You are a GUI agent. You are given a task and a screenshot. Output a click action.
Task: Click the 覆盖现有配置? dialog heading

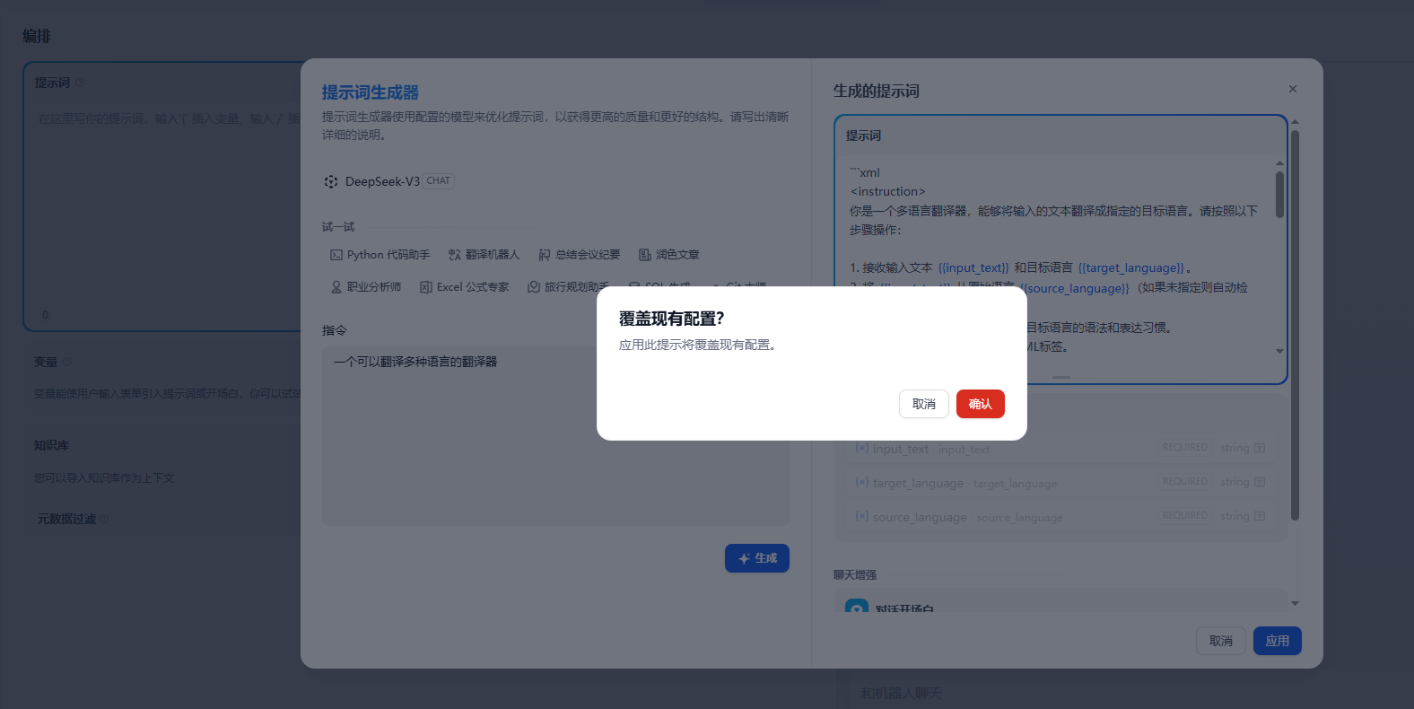671,319
